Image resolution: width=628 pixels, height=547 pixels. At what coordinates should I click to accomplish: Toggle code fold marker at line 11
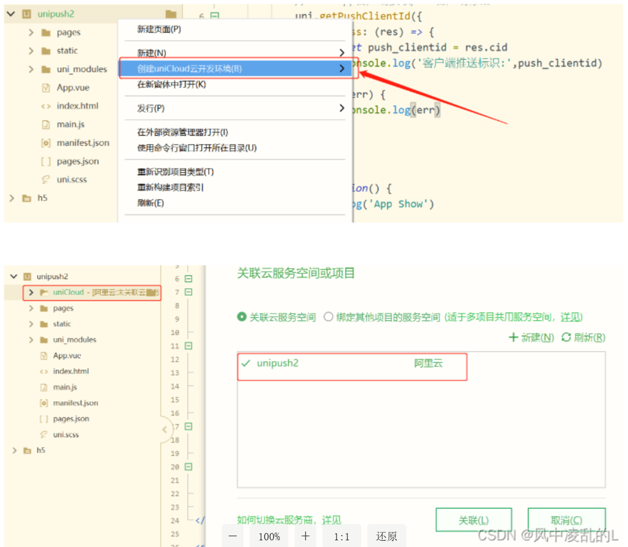tap(189, 346)
